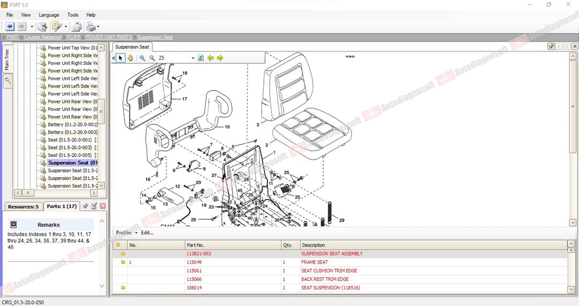Image resolution: width=579 pixels, height=306 pixels.
Task: Click the blue Back navigation arrow
Action: (x=10, y=27)
